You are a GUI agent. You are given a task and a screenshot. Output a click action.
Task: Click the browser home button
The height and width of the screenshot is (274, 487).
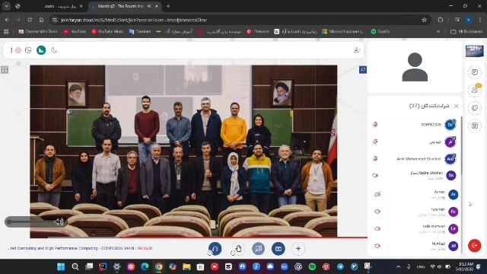[x=41, y=20]
